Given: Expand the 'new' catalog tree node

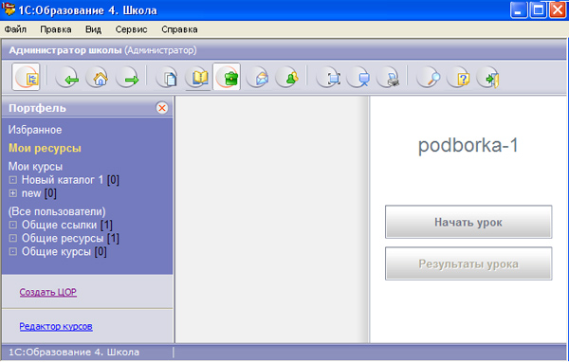Looking at the screenshot, I should click(x=12, y=193).
